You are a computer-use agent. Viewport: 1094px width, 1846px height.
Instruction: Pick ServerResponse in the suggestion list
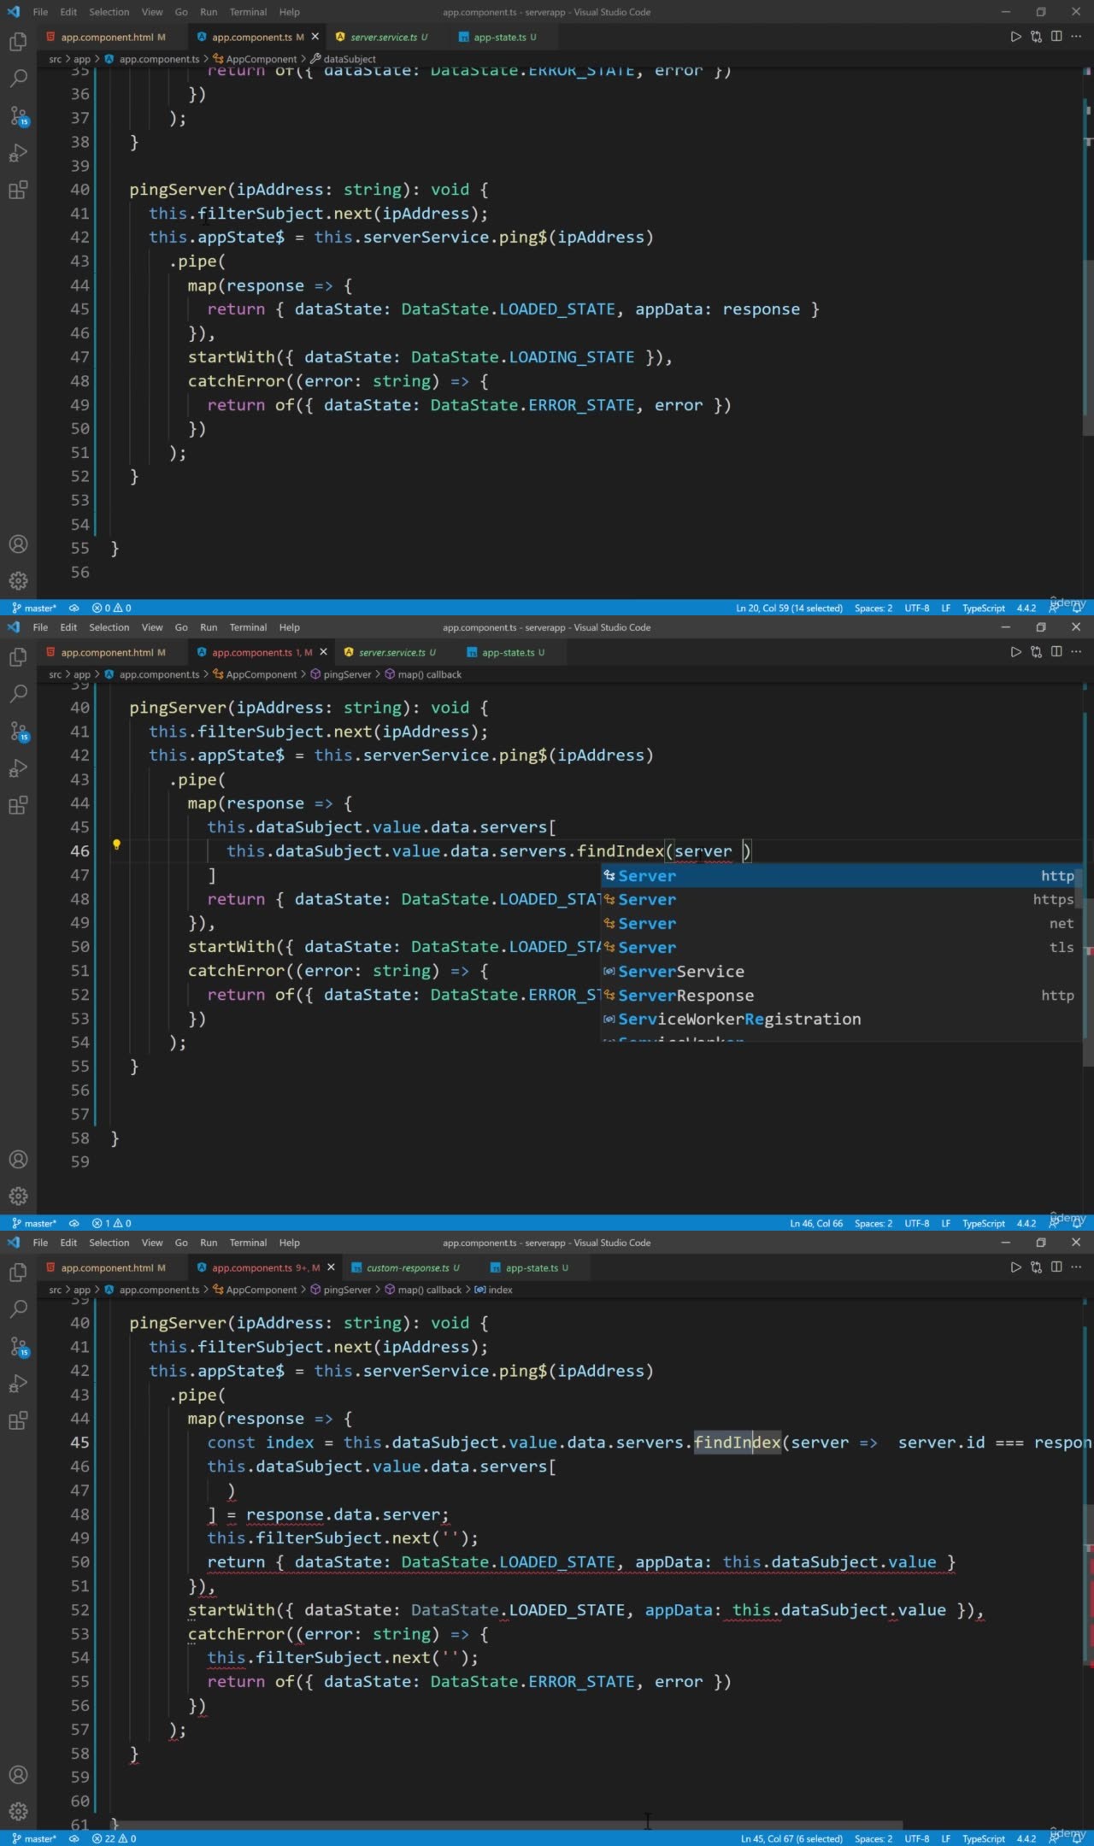(685, 996)
